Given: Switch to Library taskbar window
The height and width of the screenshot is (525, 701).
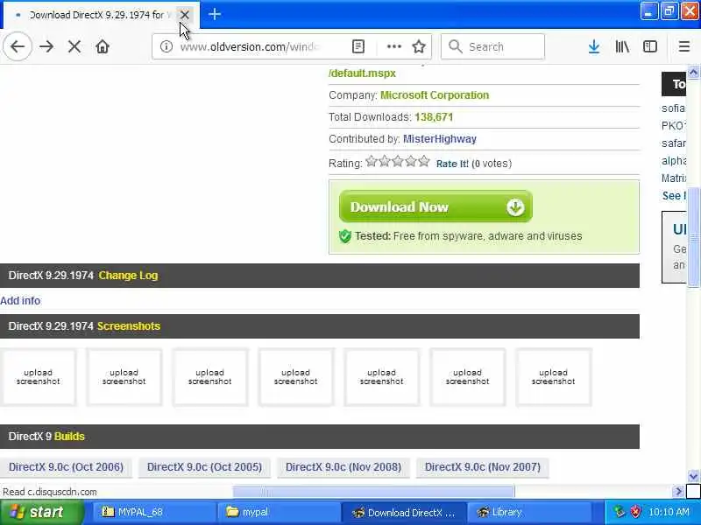Looking at the screenshot, I should click(x=528, y=512).
